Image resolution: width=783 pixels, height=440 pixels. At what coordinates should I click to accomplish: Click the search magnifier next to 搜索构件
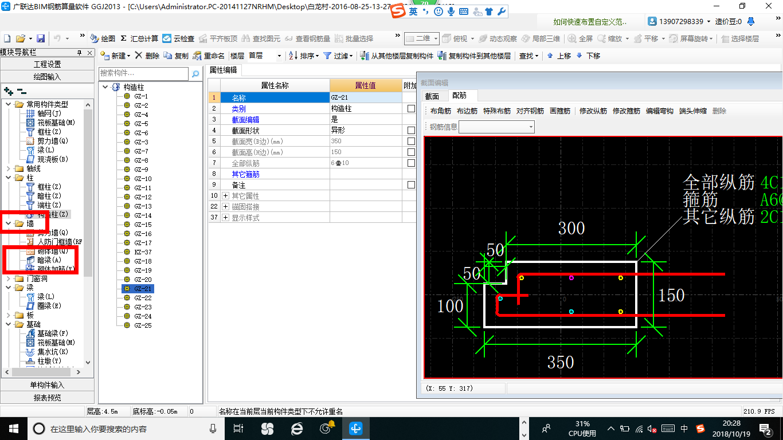(195, 74)
